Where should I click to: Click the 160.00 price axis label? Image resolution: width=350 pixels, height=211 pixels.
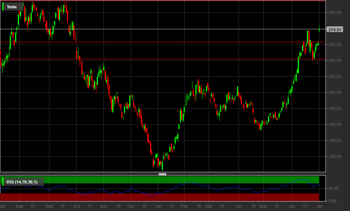[x=335, y=124]
